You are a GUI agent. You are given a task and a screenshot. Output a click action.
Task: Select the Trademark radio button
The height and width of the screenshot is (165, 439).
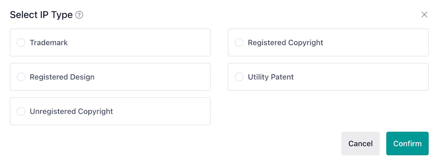(x=21, y=43)
